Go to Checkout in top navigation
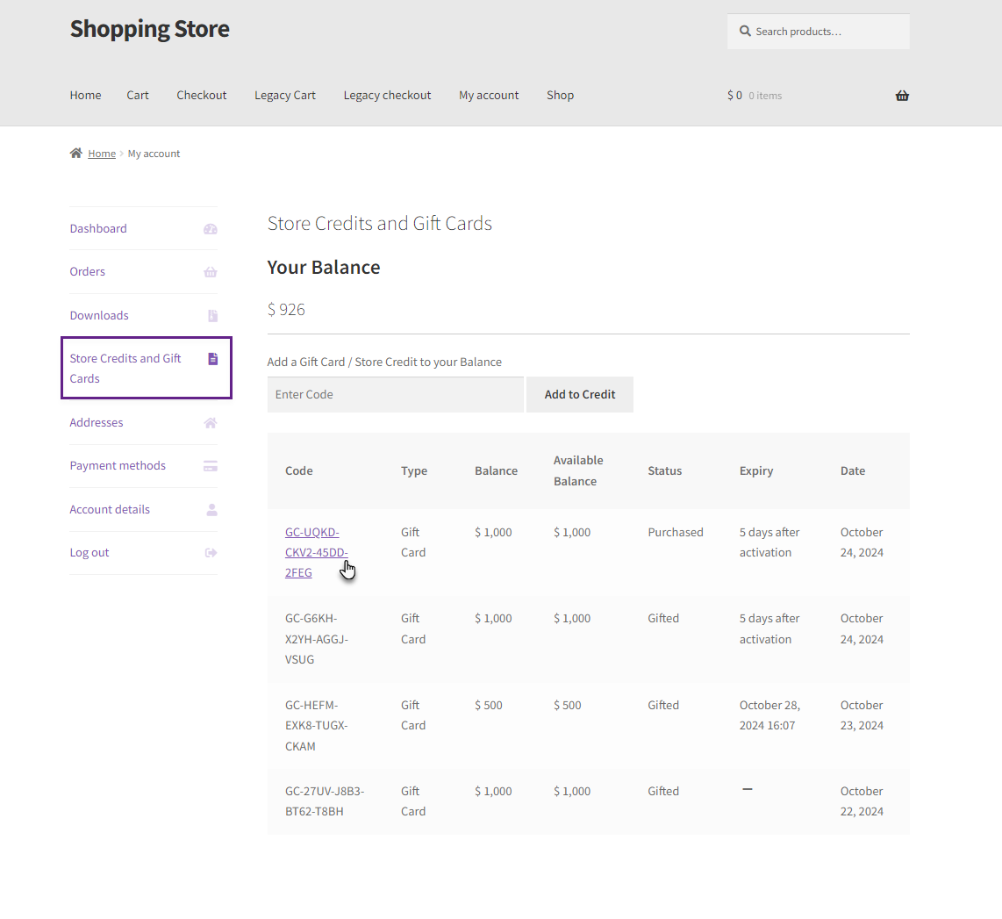The width and height of the screenshot is (1002, 919). tap(201, 95)
